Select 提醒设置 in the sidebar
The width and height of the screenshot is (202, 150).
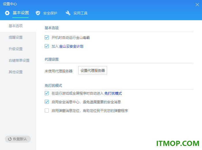tap(16, 37)
